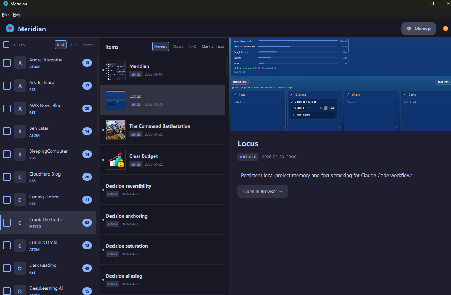Check the Cloudflare Blog feed checkbox
This screenshot has height=295, width=451.
7,177
